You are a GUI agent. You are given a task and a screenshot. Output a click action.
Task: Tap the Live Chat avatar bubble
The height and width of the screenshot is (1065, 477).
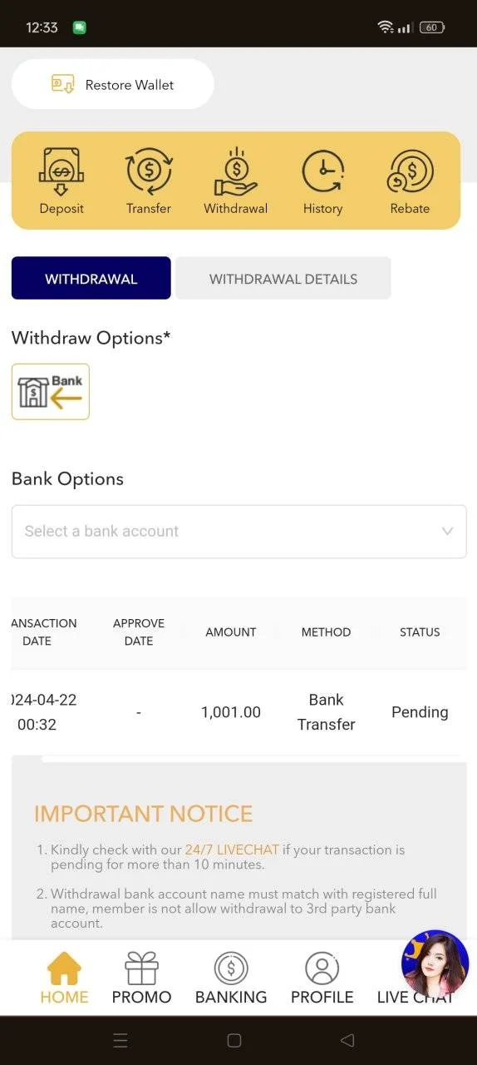click(x=435, y=963)
